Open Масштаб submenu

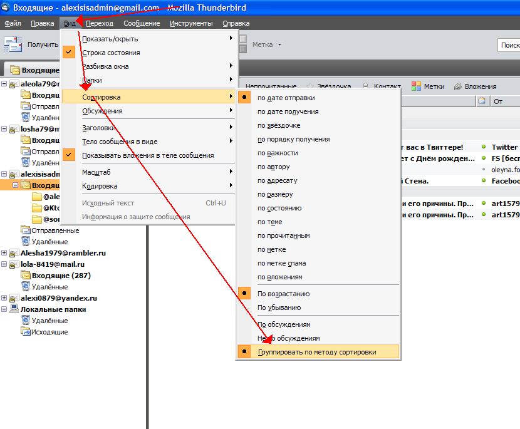[148, 172]
